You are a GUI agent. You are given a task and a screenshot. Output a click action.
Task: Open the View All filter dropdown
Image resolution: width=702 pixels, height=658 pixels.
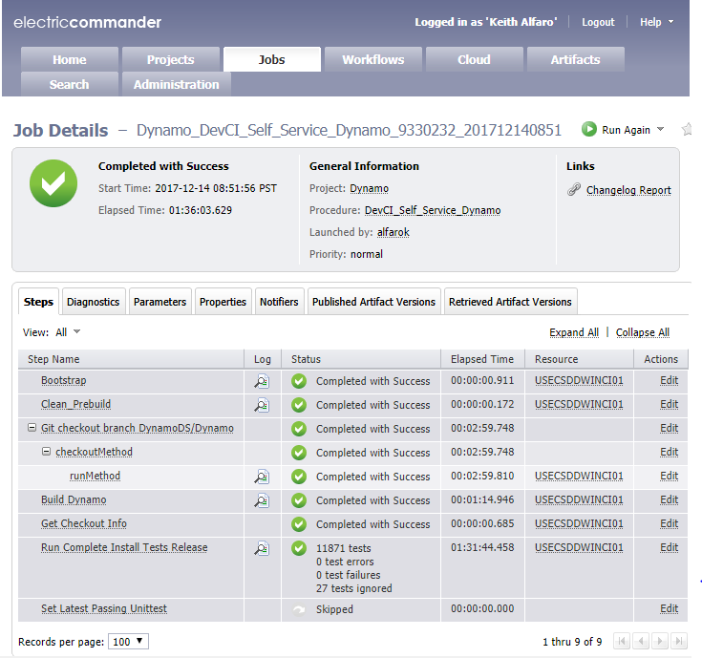point(68,332)
